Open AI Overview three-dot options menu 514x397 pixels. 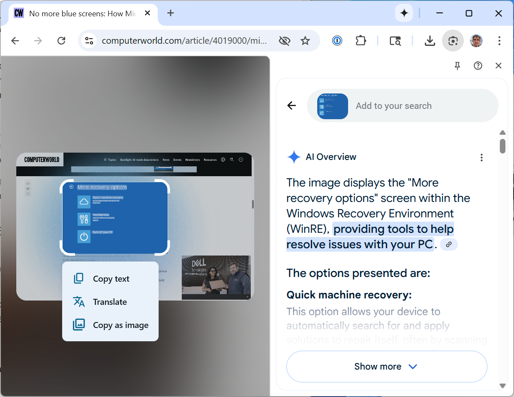click(481, 157)
